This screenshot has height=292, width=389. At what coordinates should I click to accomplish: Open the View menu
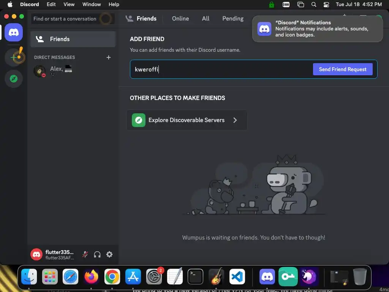pyautogui.click(x=69, y=4)
